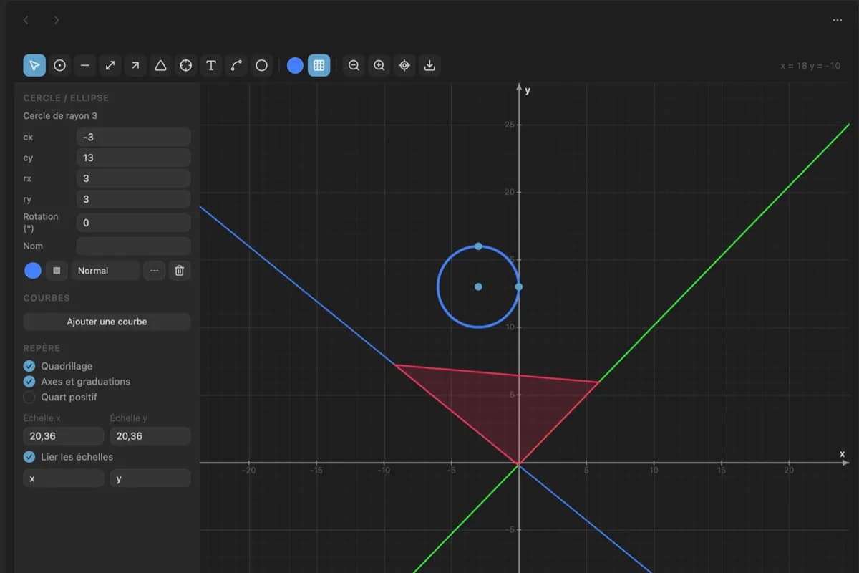Select the crosshair target tool

coord(186,65)
